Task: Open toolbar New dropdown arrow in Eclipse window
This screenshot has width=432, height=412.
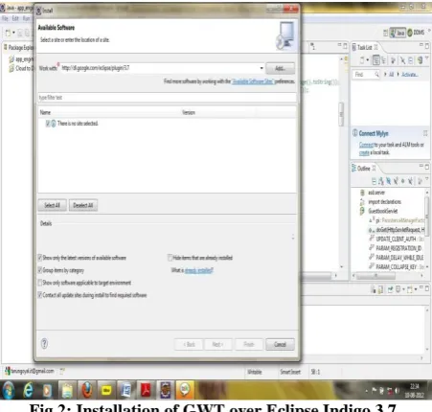Action: [x=13, y=33]
